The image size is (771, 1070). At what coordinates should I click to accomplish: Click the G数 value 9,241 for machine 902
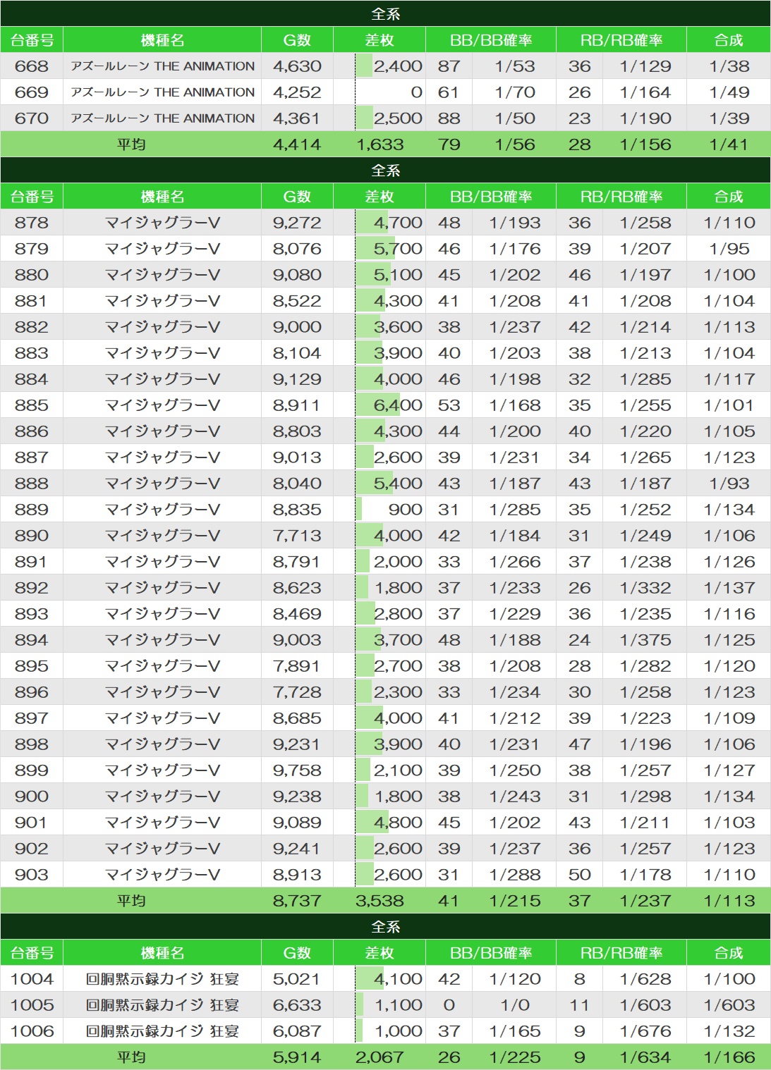click(x=297, y=849)
